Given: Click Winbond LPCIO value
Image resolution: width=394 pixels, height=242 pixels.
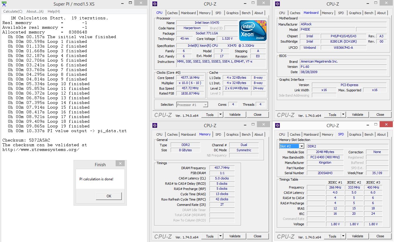Looking at the screenshot, I should point(310,47).
